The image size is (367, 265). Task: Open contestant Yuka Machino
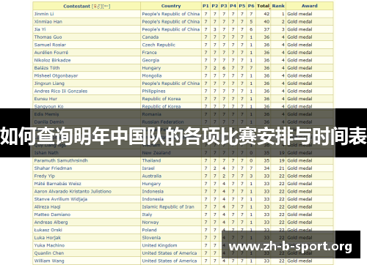49,245
